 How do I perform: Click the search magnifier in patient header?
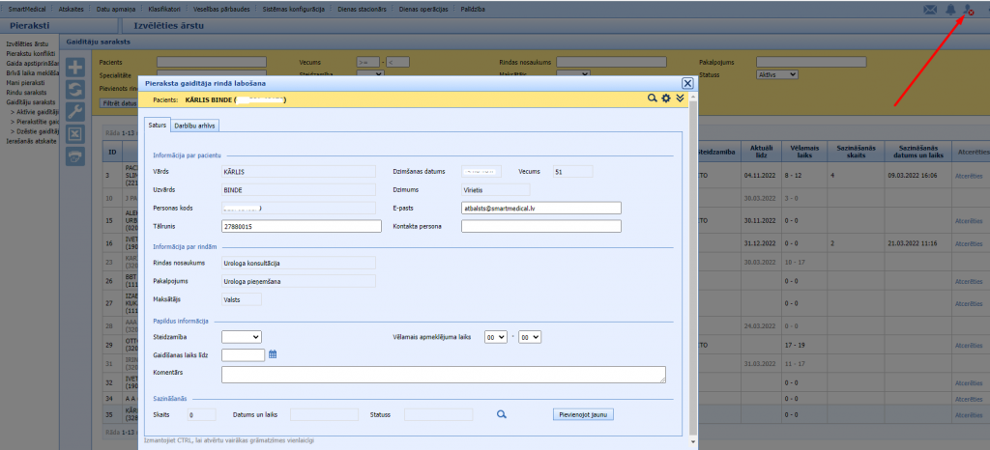[x=653, y=98]
